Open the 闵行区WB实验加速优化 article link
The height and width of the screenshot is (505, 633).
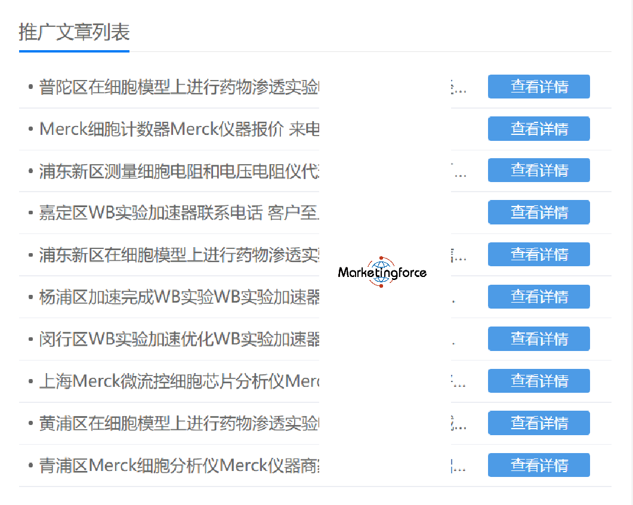(179, 340)
